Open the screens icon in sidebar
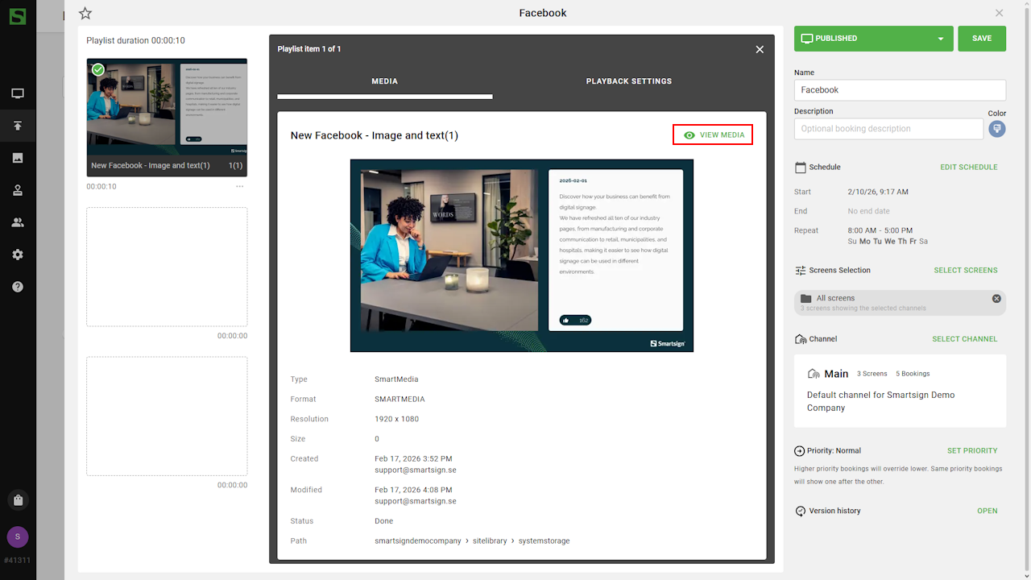The image size is (1031, 580). (x=18, y=93)
